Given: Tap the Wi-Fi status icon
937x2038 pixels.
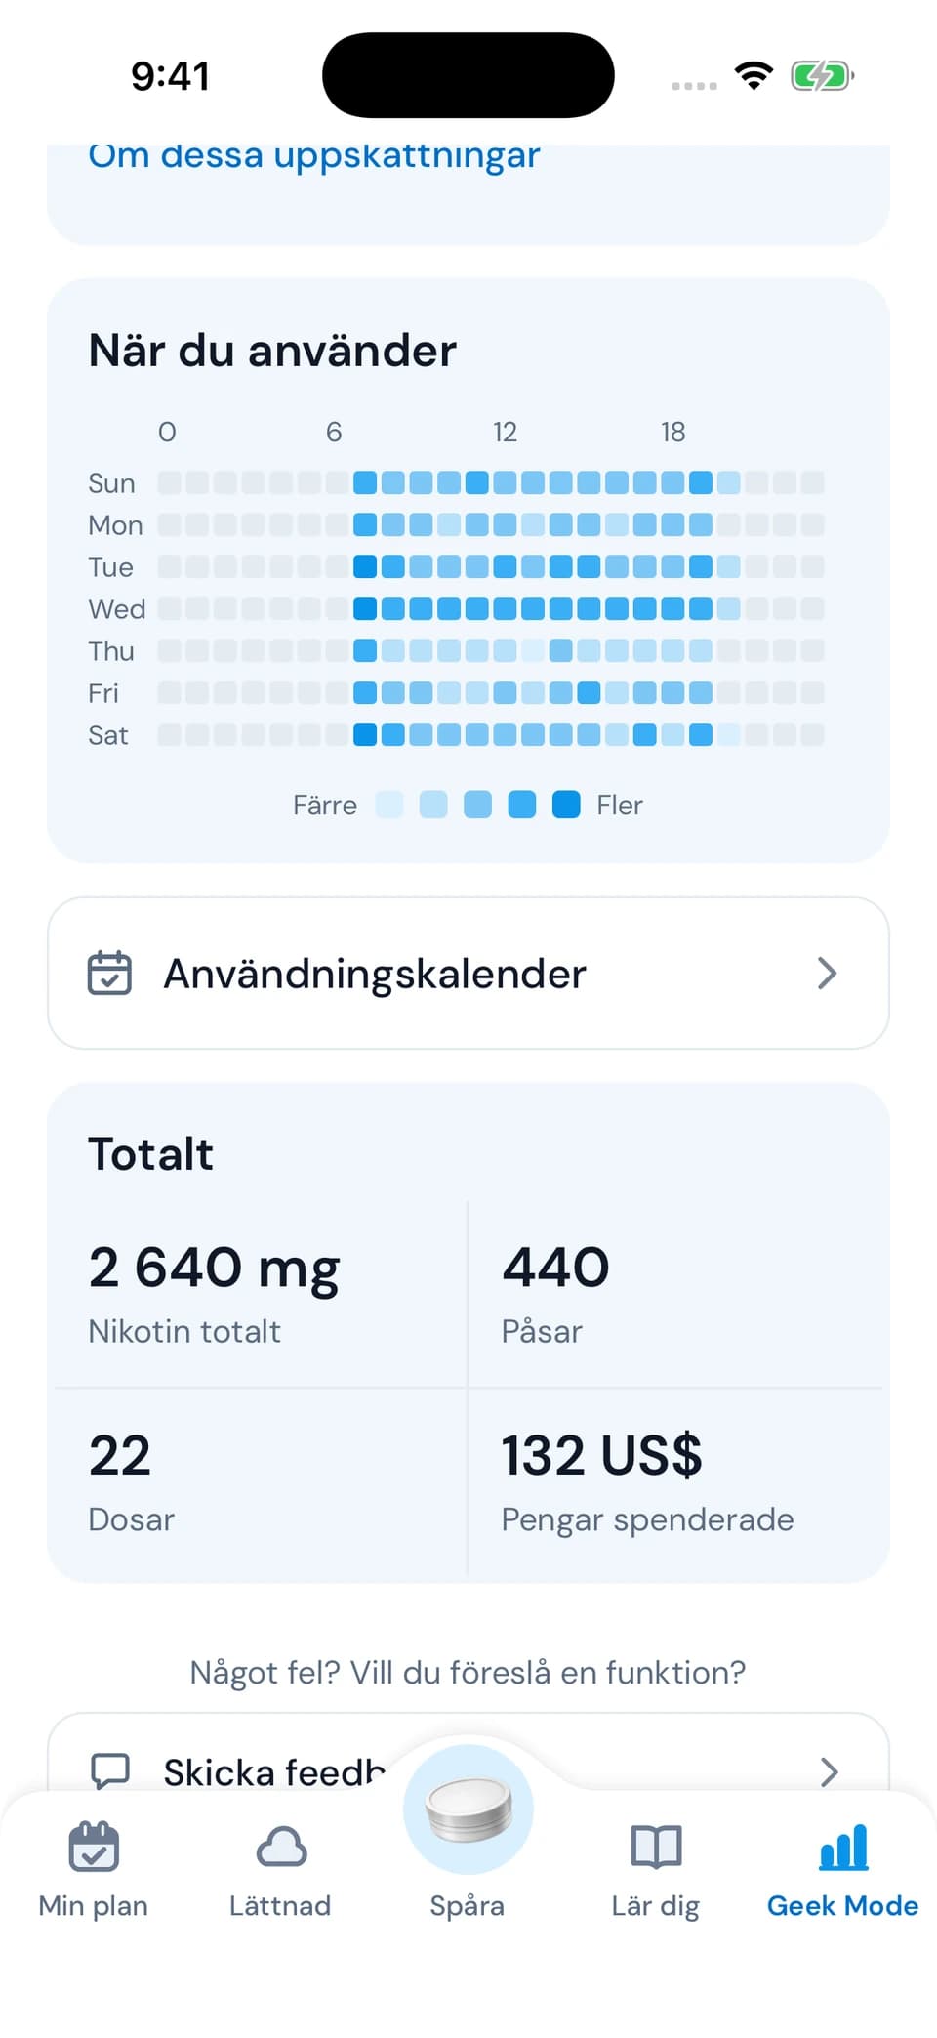Looking at the screenshot, I should [x=754, y=75].
